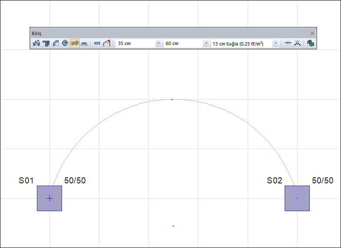Select the circular beam tool
The height and width of the screenshot is (248, 341).
pos(65,43)
